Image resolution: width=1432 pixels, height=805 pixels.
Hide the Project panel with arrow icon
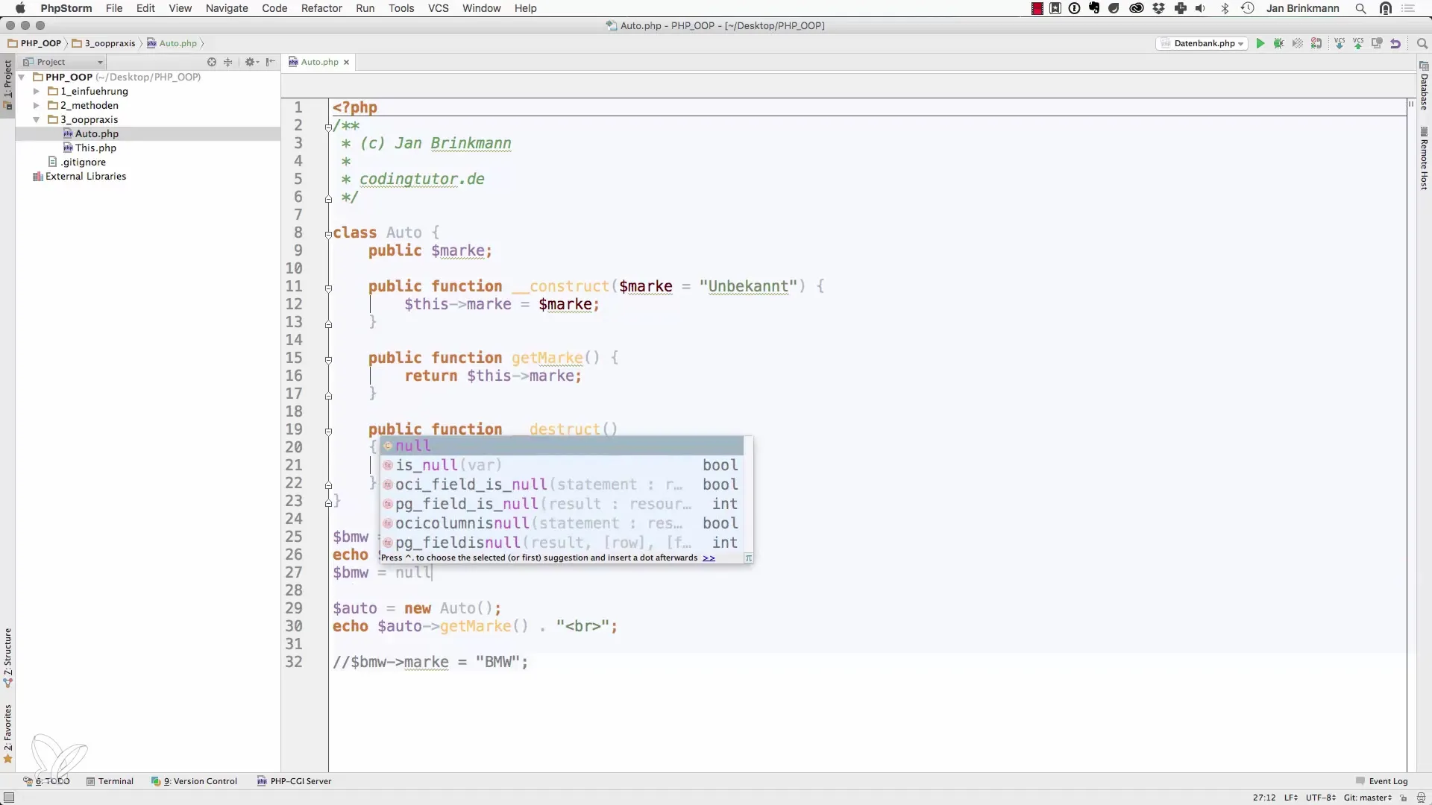271,62
